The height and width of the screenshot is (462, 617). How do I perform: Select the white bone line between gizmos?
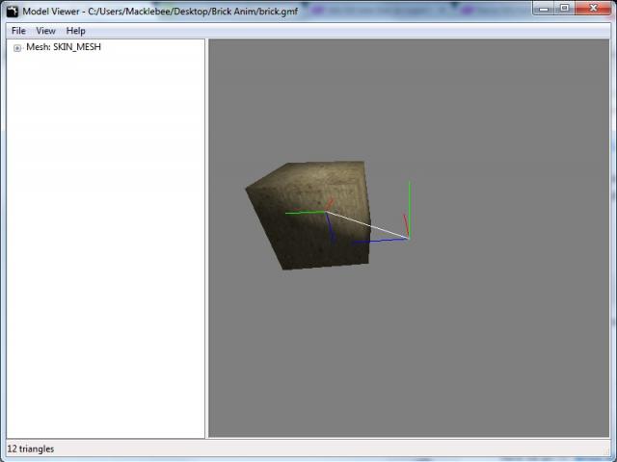(x=371, y=226)
